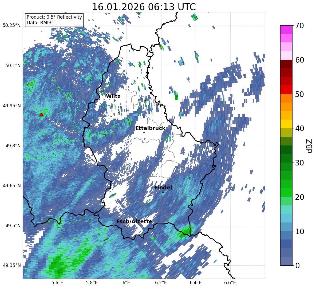Click the dark maroon colorbar segment below 60
The image size is (316, 288).
286,64
